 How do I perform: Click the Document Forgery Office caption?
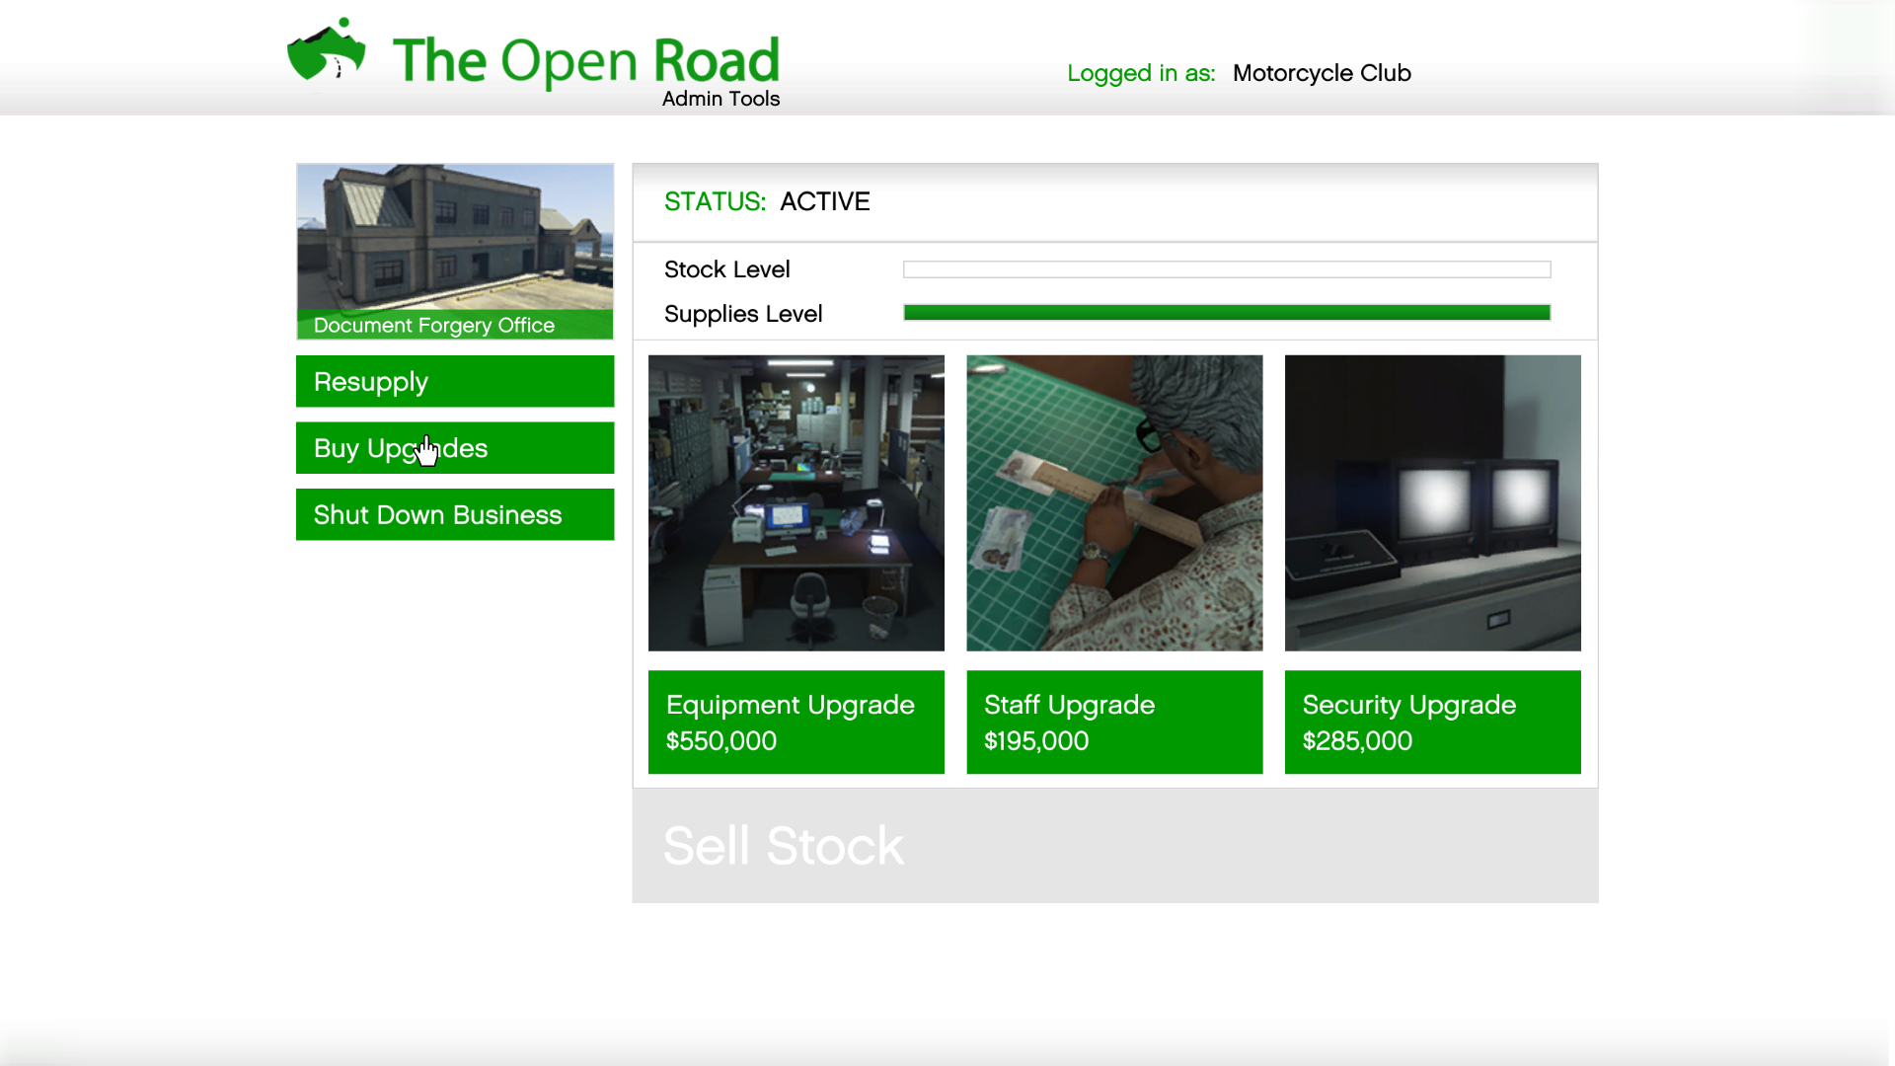click(x=434, y=325)
